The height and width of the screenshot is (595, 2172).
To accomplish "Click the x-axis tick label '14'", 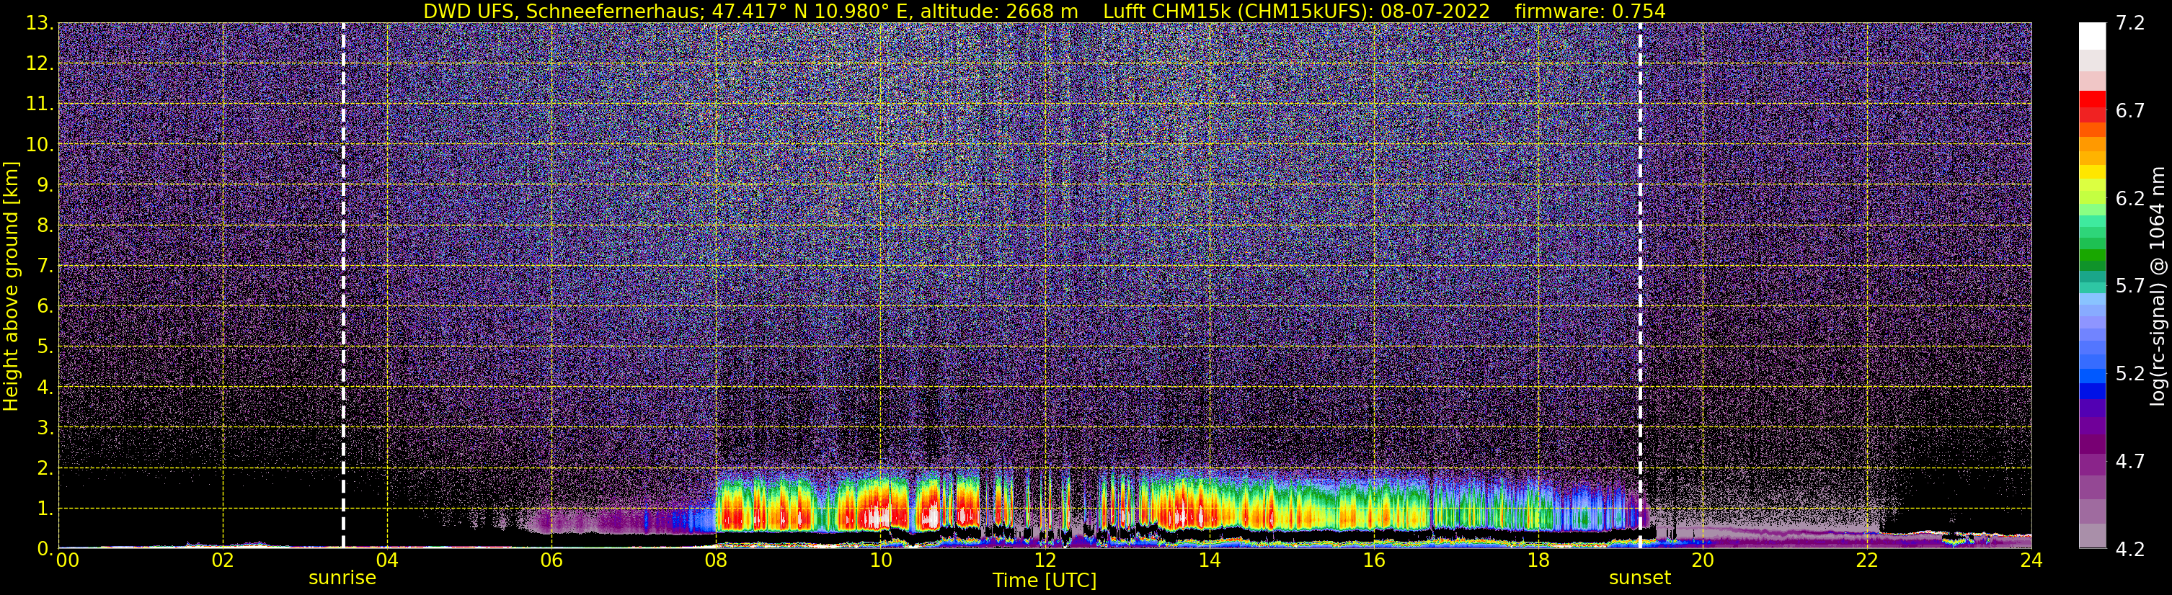I will 1209,560.
